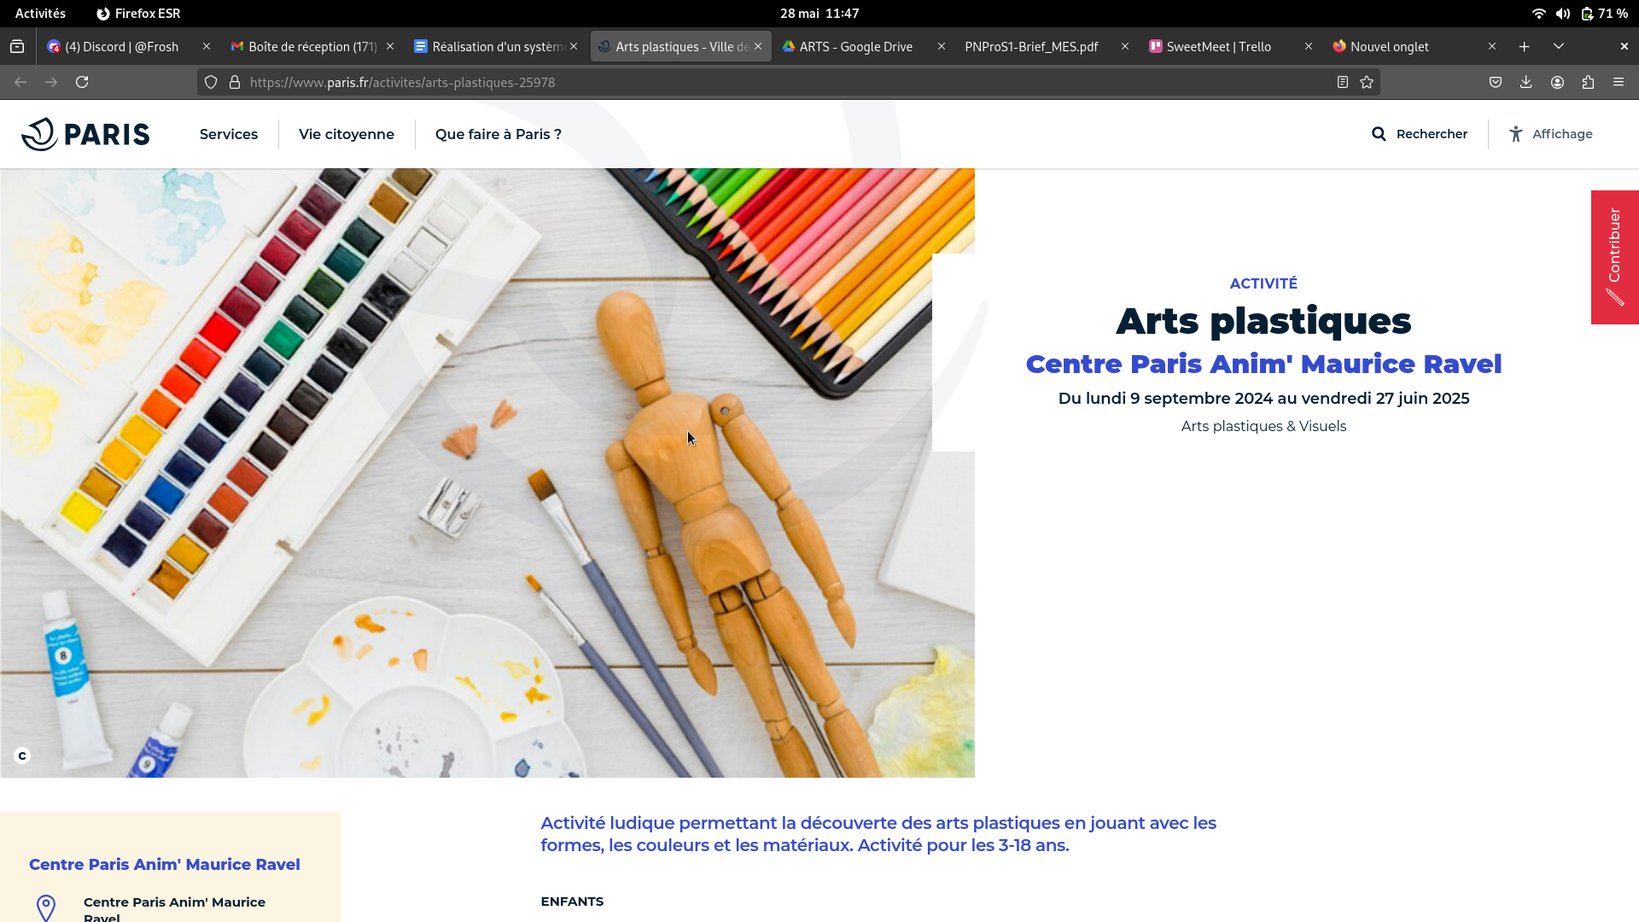The image size is (1639, 922).
Task: Expand the Services navigation menu
Action: [229, 134]
